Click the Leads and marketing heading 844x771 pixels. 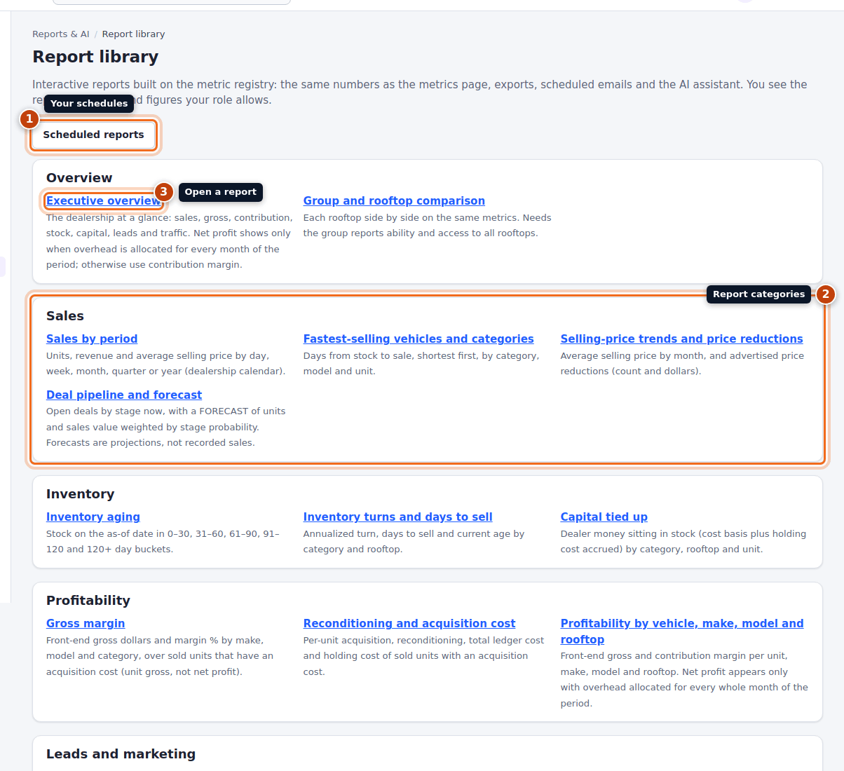click(121, 754)
